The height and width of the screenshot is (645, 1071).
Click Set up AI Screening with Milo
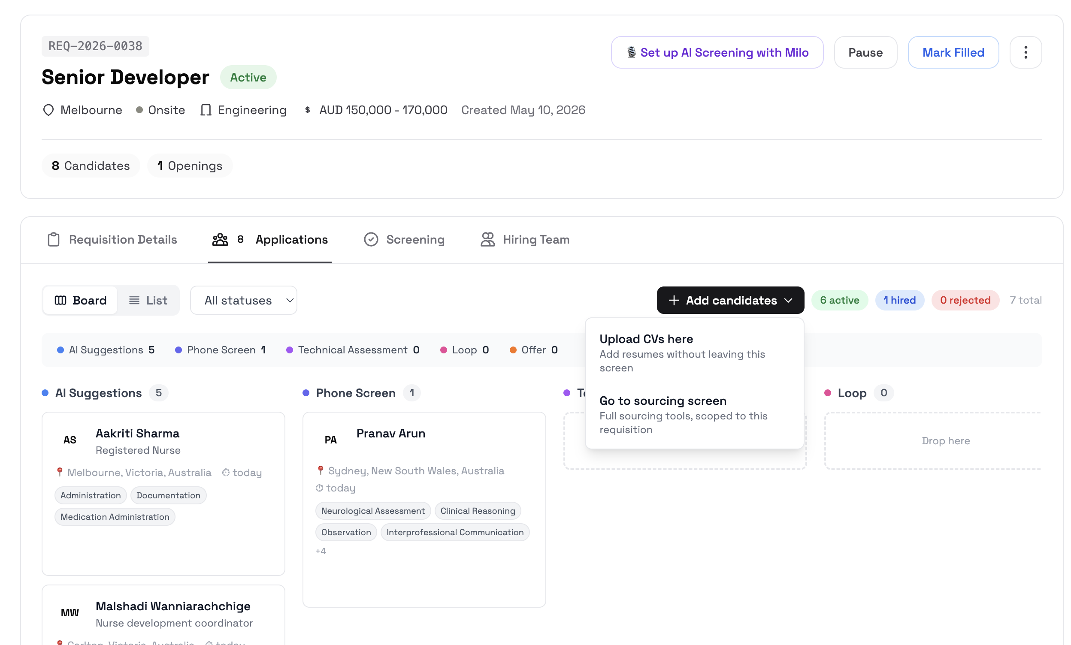[x=717, y=52]
